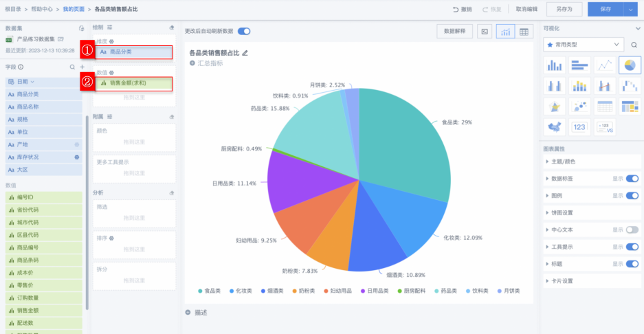This screenshot has width=644, height=334.
Task: Enable the 中心文本 display toggle
Action: point(632,230)
